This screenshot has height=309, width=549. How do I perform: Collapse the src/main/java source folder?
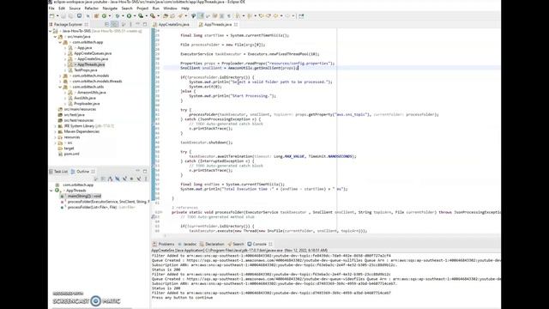click(x=55, y=37)
